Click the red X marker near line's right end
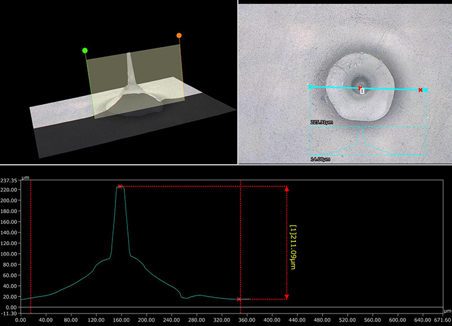This screenshot has height=326, width=452. pyautogui.click(x=420, y=90)
